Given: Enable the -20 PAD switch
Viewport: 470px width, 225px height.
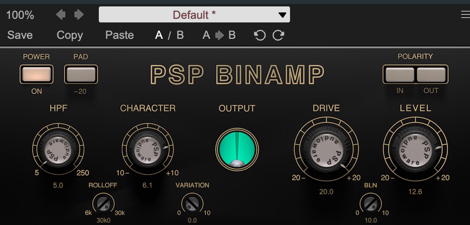Looking at the screenshot, I should point(81,74).
